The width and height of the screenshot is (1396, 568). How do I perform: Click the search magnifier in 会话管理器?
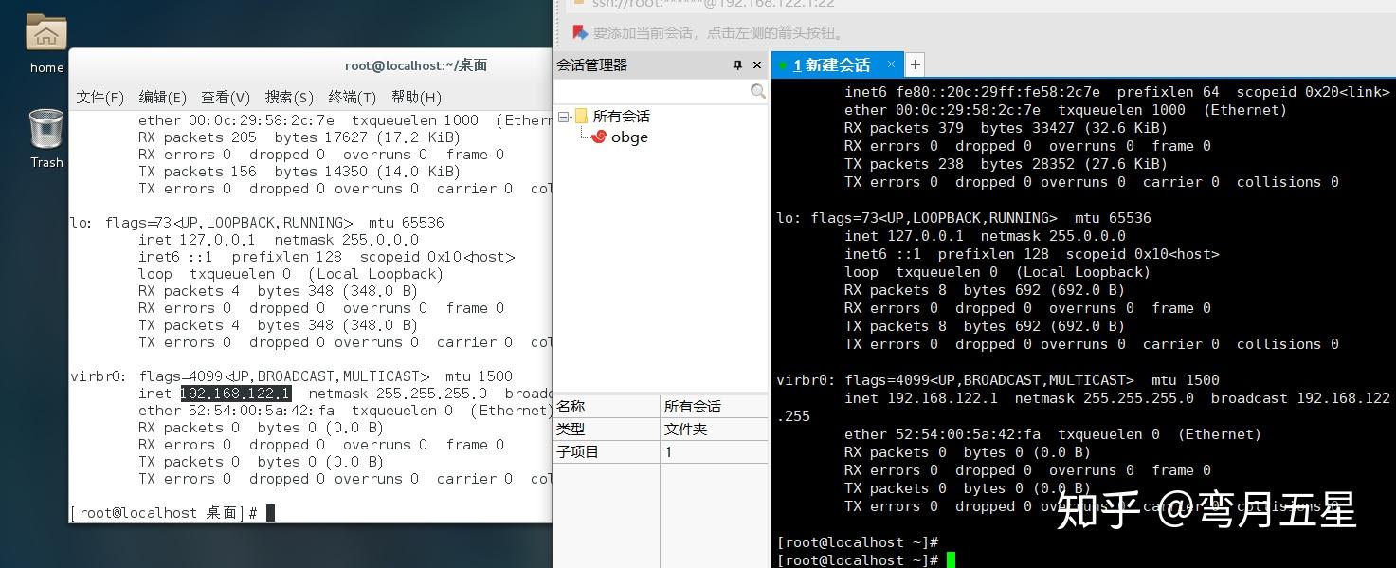[x=757, y=91]
